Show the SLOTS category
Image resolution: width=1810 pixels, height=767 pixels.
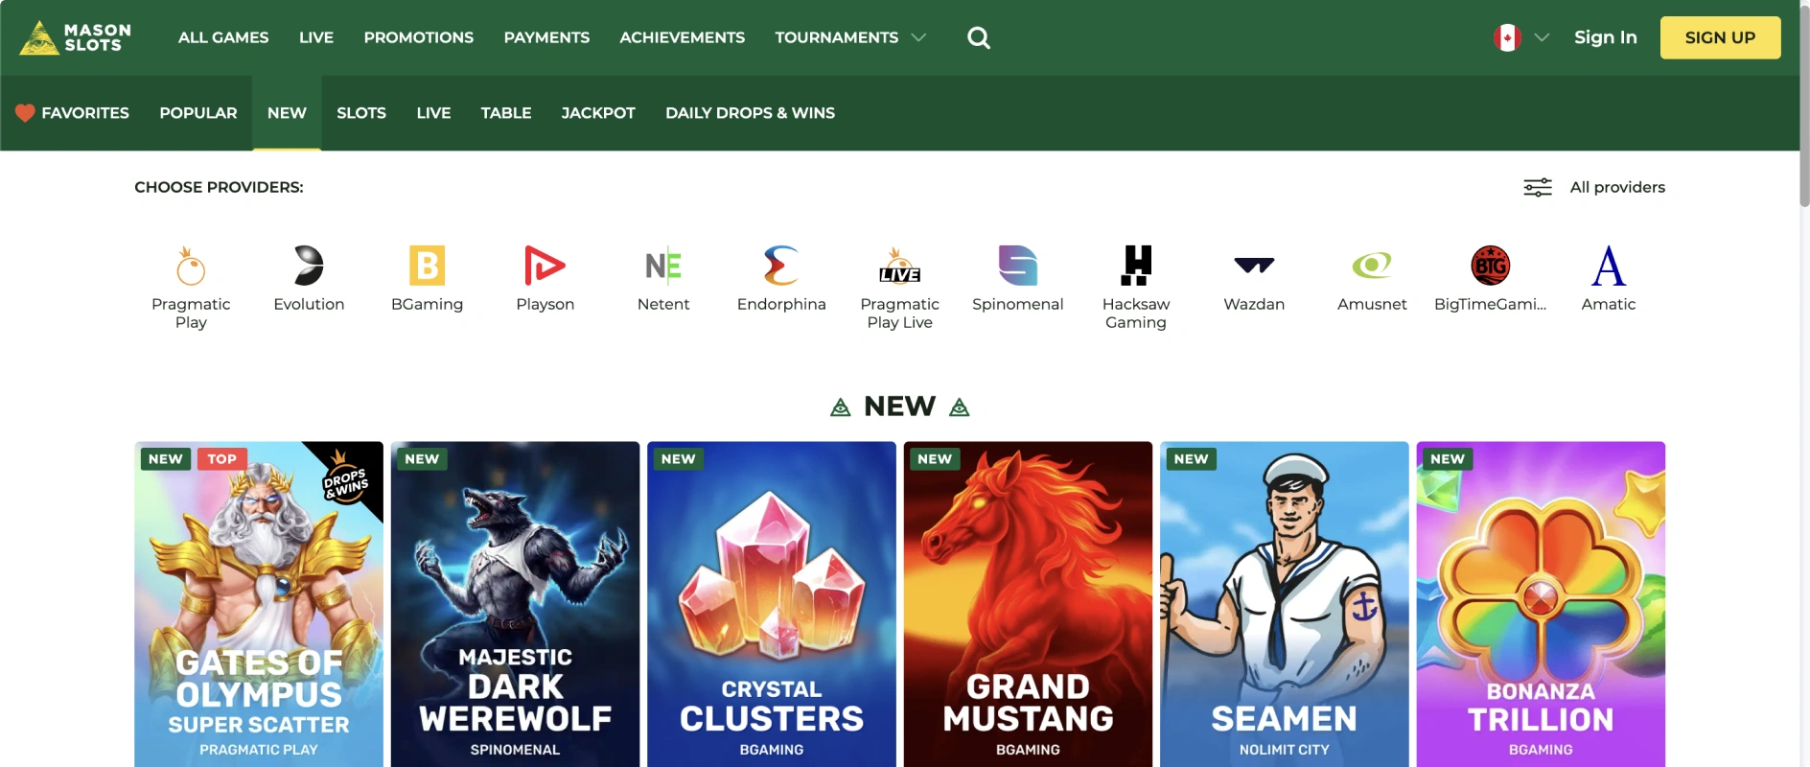coord(361,113)
